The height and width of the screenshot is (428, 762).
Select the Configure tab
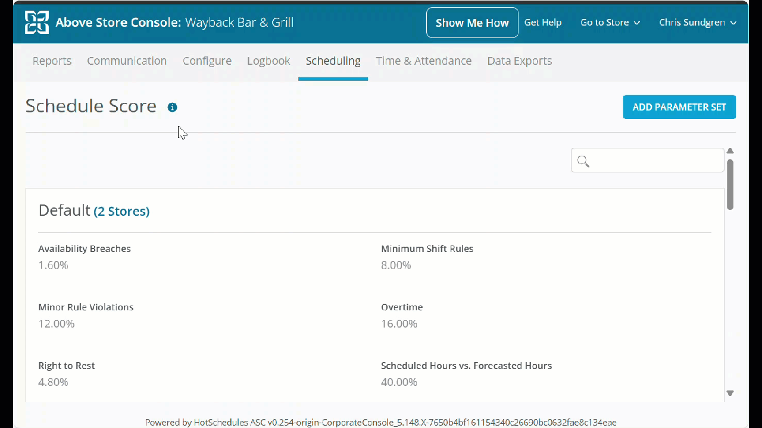click(207, 61)
